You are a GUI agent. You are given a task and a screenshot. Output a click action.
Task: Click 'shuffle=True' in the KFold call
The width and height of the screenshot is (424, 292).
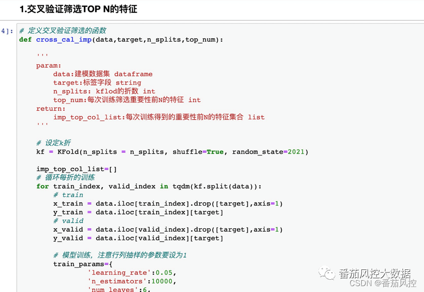[x=198, y=152]
